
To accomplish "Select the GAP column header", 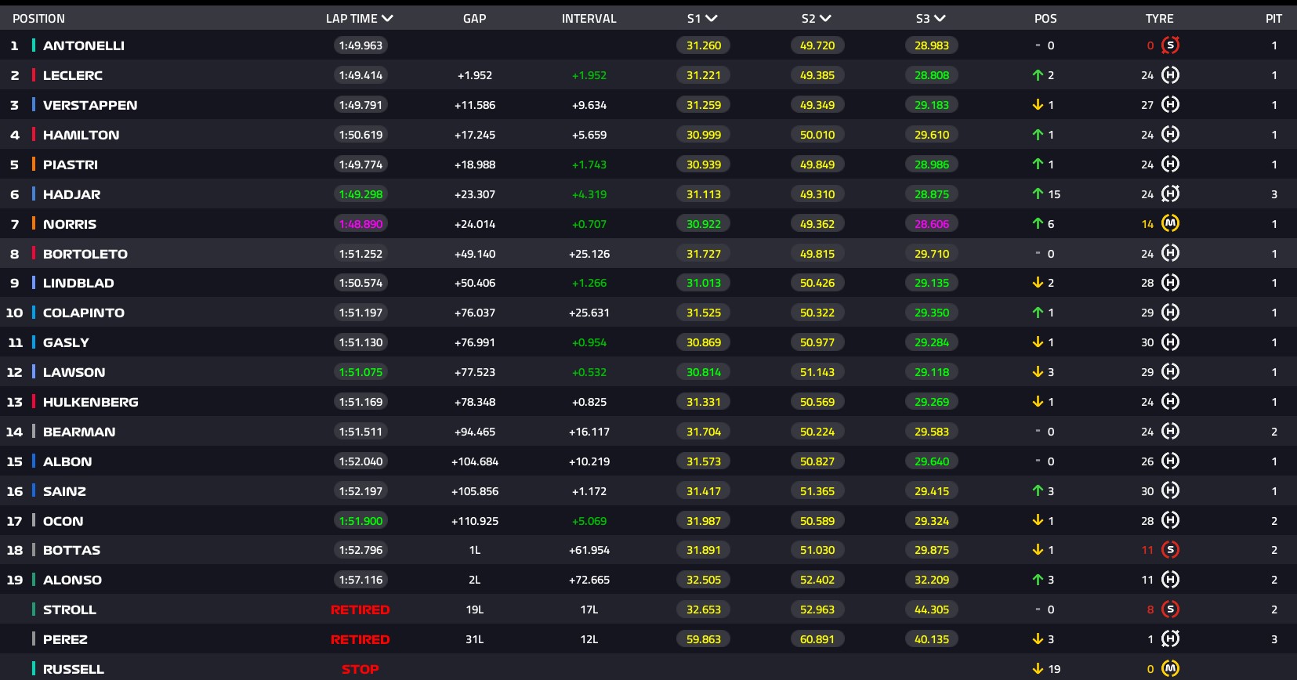I will (475, 18).
